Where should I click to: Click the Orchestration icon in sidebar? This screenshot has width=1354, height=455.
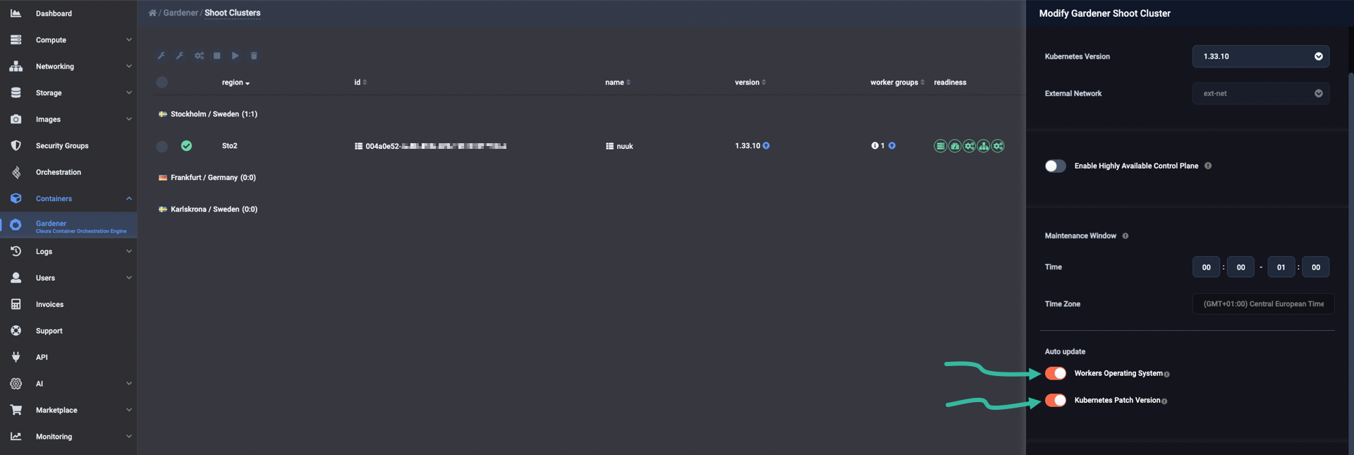coord(16,172)
